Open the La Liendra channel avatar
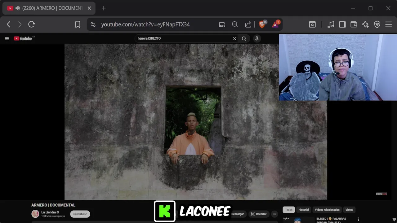Viewport: 397px width, 223px height. tap(35, 214)
